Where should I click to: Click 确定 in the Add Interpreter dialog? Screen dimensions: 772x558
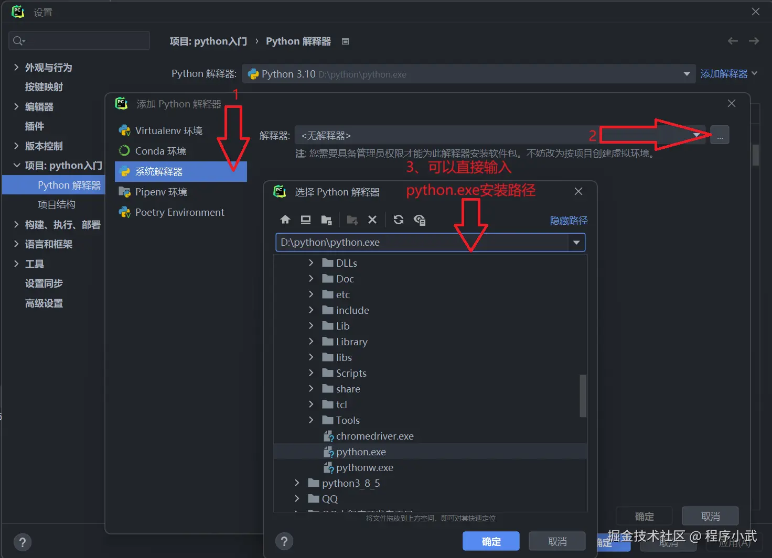point(644,516)
